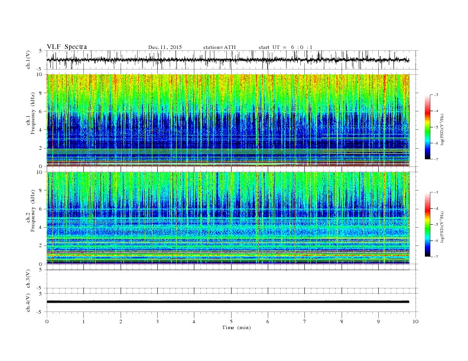Click the ch.4 voltage waveform band
The width and height of the screenshot is (468, 361).
point(227,302)
